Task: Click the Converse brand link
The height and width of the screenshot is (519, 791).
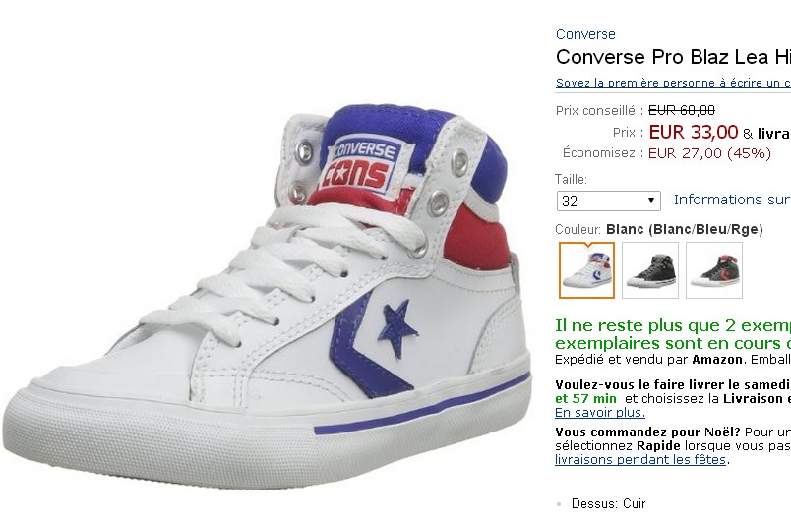Action: (x=585, y=34)
